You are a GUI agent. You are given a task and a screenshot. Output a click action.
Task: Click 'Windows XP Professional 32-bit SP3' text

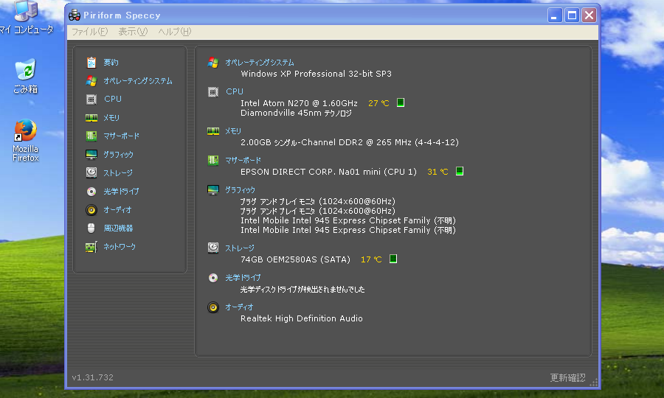pyautogui.click(x=316, y=74)
